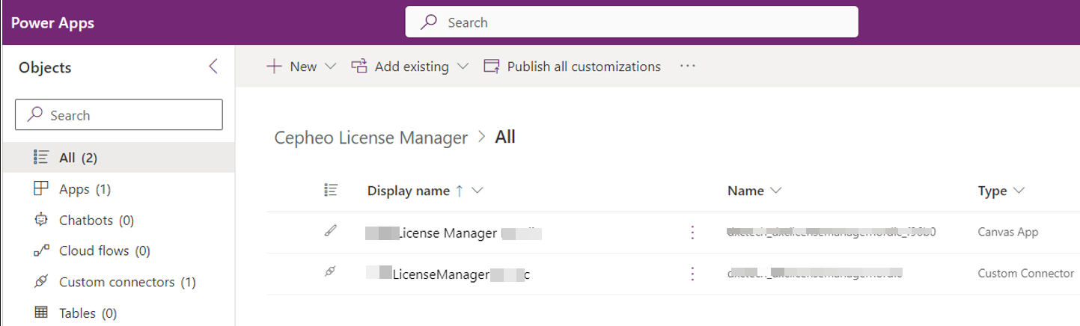1080x326 pixels.
Task: Open more actions for the License Manager canvas app
Action: click(692, 233)
